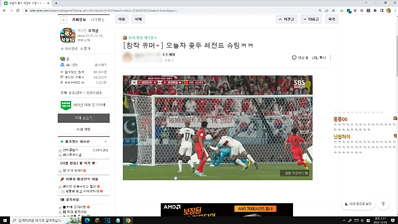Viewport: 398px width, 224px height.
Task: Open the 2021년 대표 인기카페 badge
Action: click(x=83, y=105)
